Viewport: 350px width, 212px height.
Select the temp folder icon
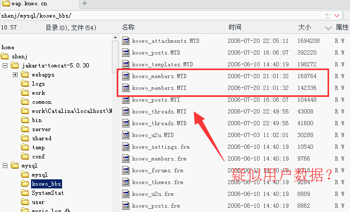pos(25,147)
